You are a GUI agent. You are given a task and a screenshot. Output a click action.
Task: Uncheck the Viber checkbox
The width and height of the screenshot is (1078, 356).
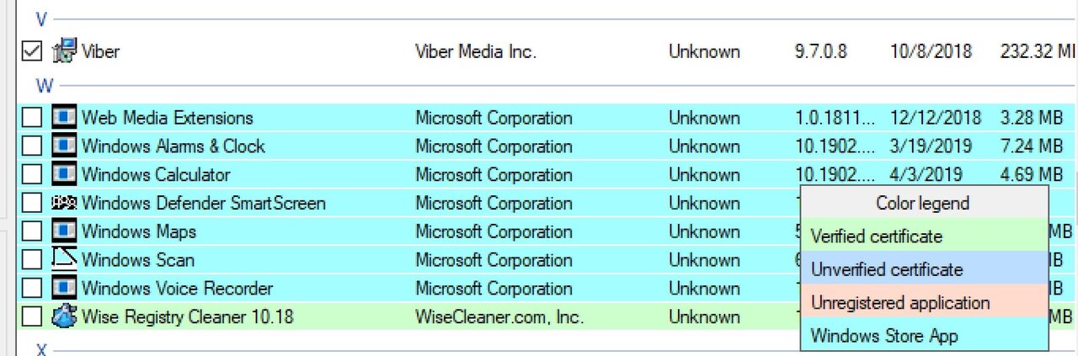click(31, 51)
